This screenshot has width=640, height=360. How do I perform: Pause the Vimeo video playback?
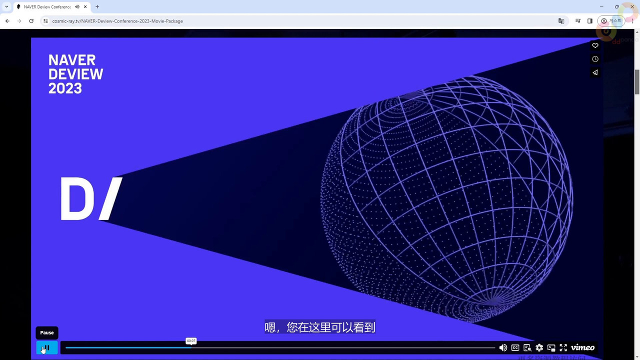(47, 347)
